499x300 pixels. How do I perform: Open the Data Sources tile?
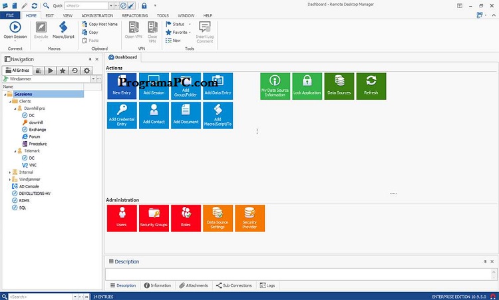pos(339,86)
